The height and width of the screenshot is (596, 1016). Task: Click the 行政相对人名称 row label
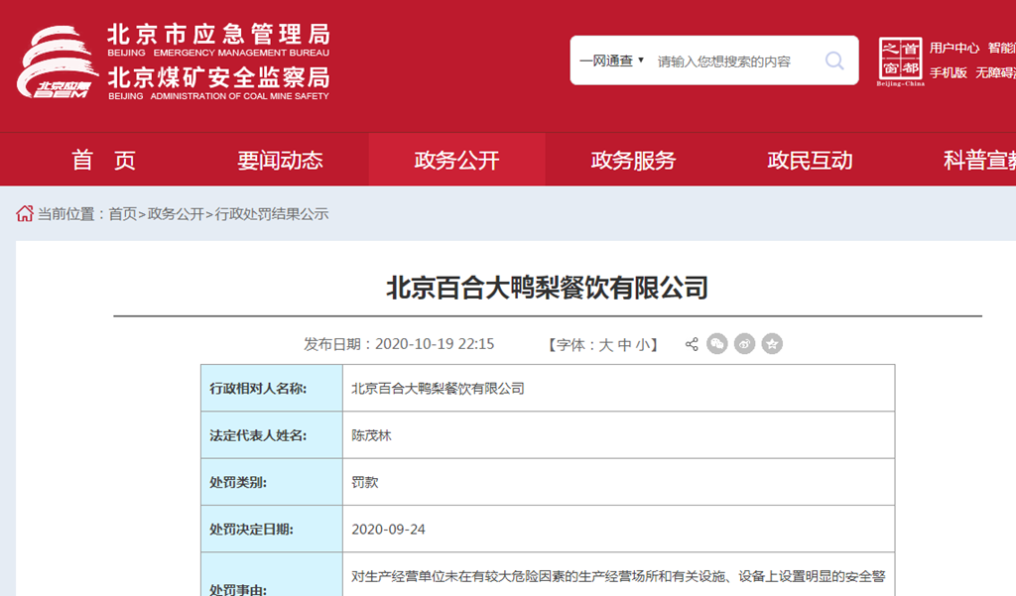[258, 389]
